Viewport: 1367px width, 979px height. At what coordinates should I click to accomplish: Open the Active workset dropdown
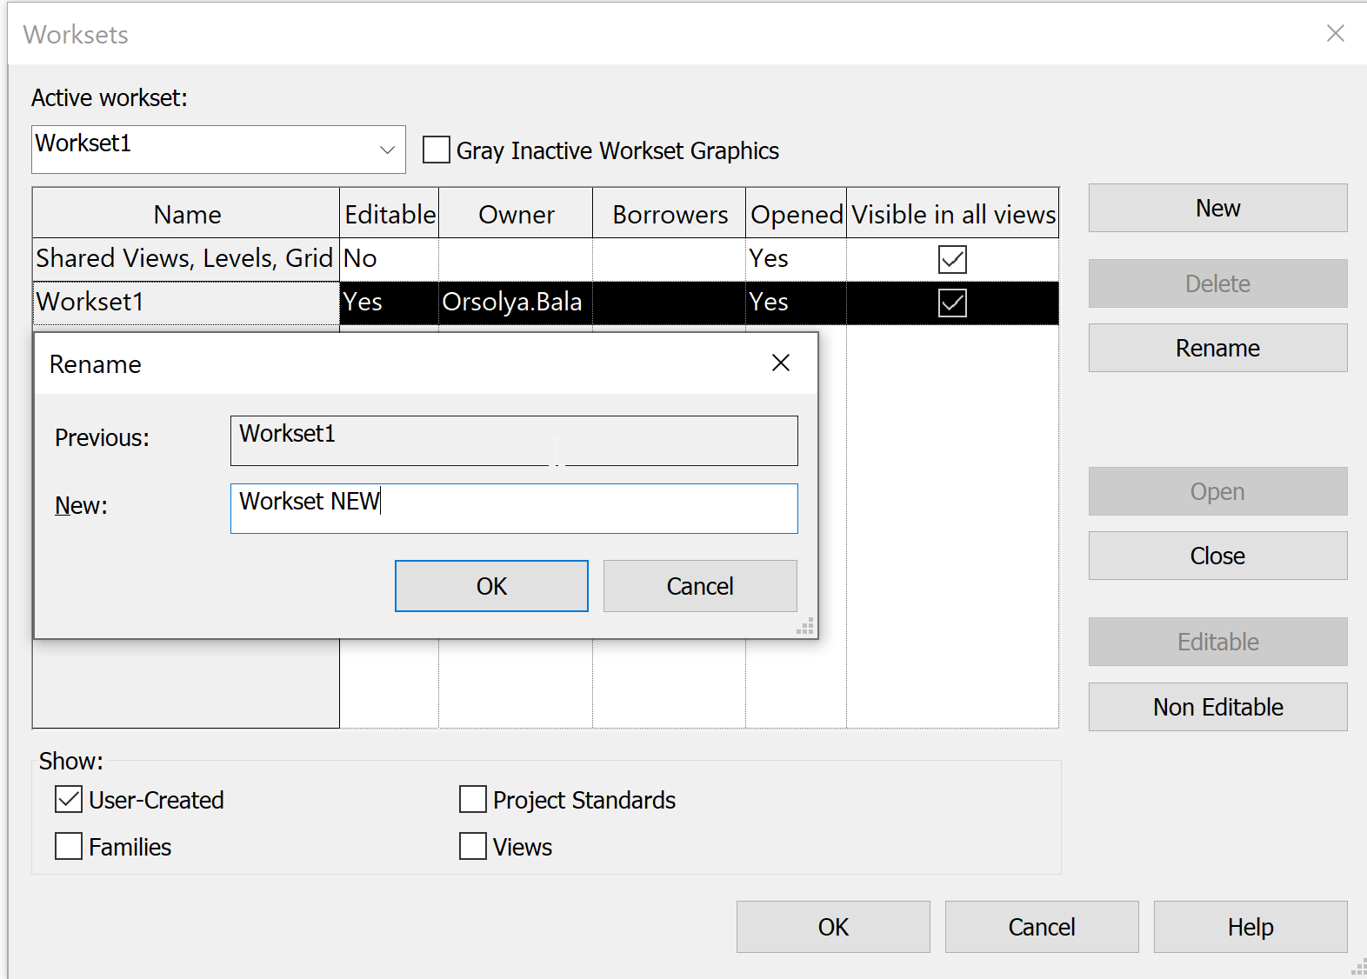(387, 150)
